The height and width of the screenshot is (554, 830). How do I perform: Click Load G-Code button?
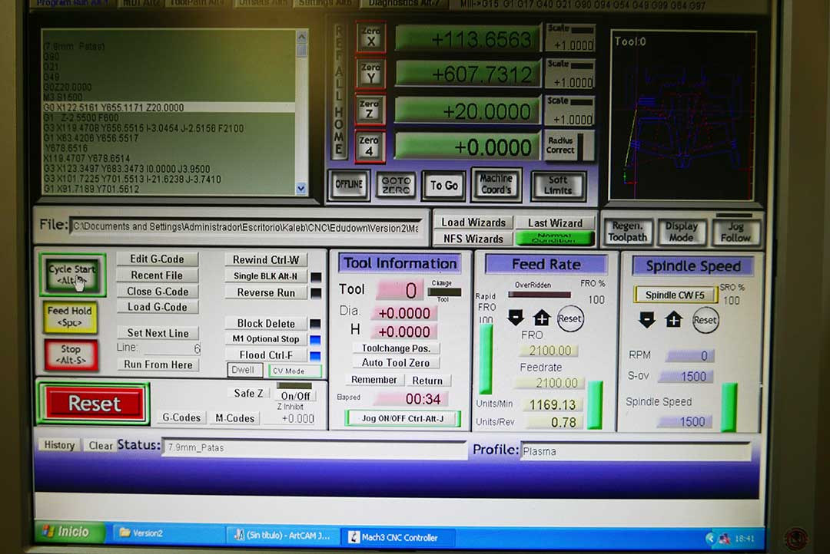158,307
